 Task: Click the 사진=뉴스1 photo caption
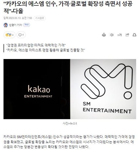(70, 123)
